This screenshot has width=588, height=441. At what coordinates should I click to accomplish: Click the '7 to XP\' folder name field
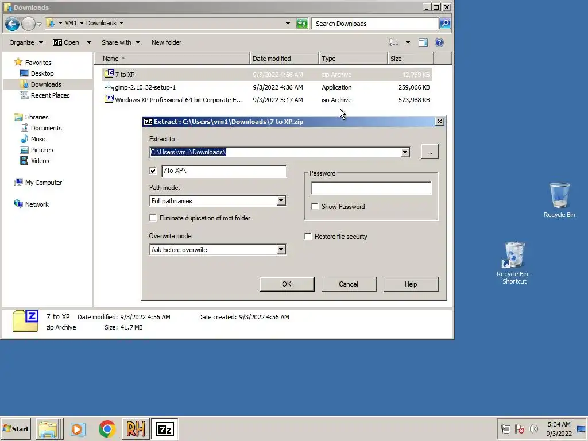click(x=224, y=171)
